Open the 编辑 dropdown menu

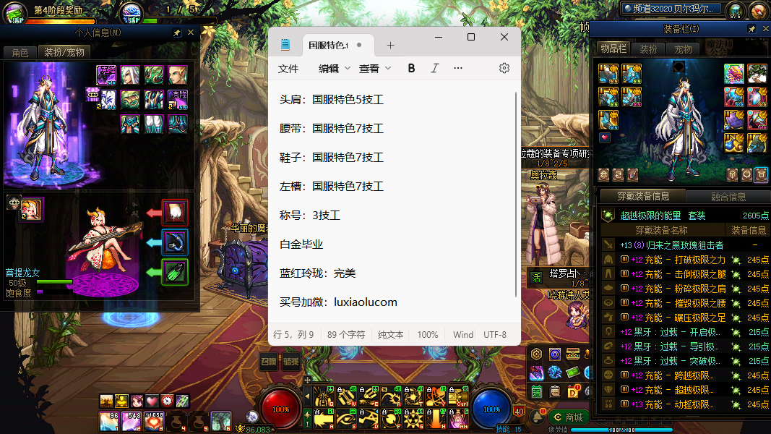334,68
